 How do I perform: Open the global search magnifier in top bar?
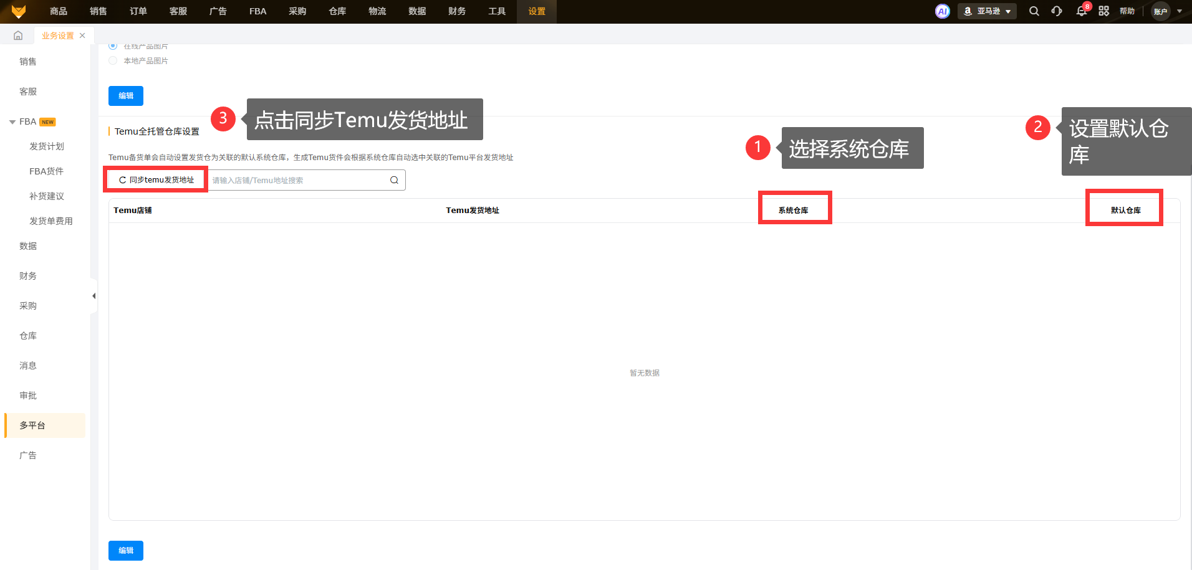1034,11
